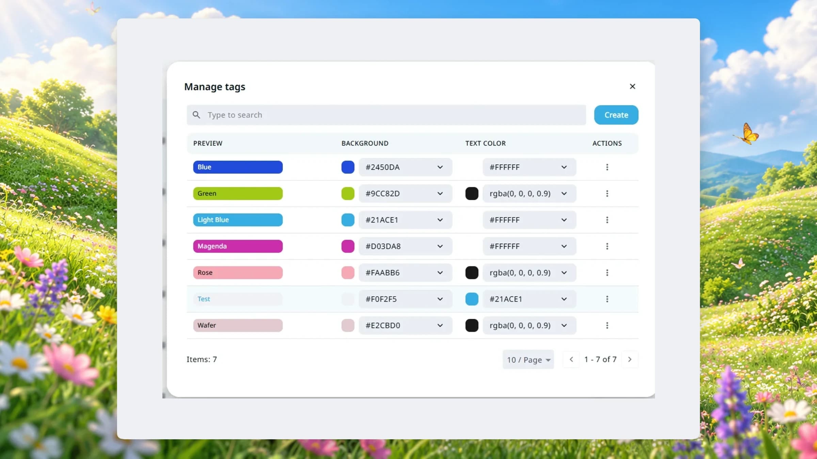Expand the #E2CBD0 background dropdown
Image resolution: width=817 pixels, height=459 pixels.
tap(405, 325)
